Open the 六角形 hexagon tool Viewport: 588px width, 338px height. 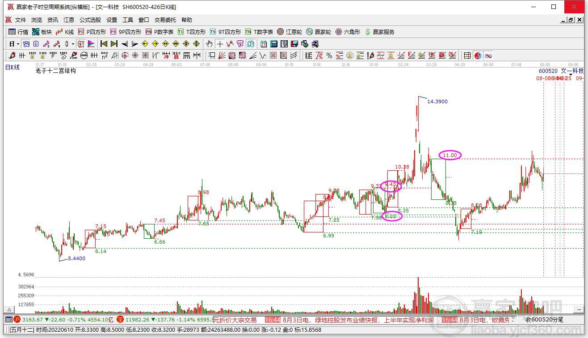(348, 32)
